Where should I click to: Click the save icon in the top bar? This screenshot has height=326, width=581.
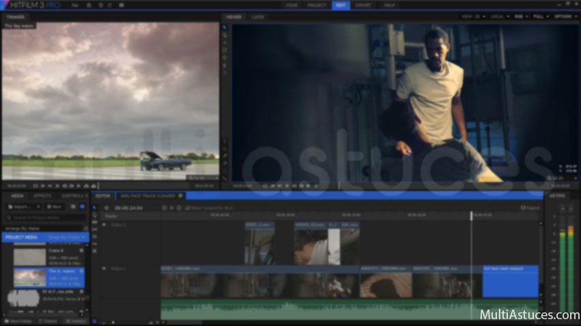(x=88, y=5)
